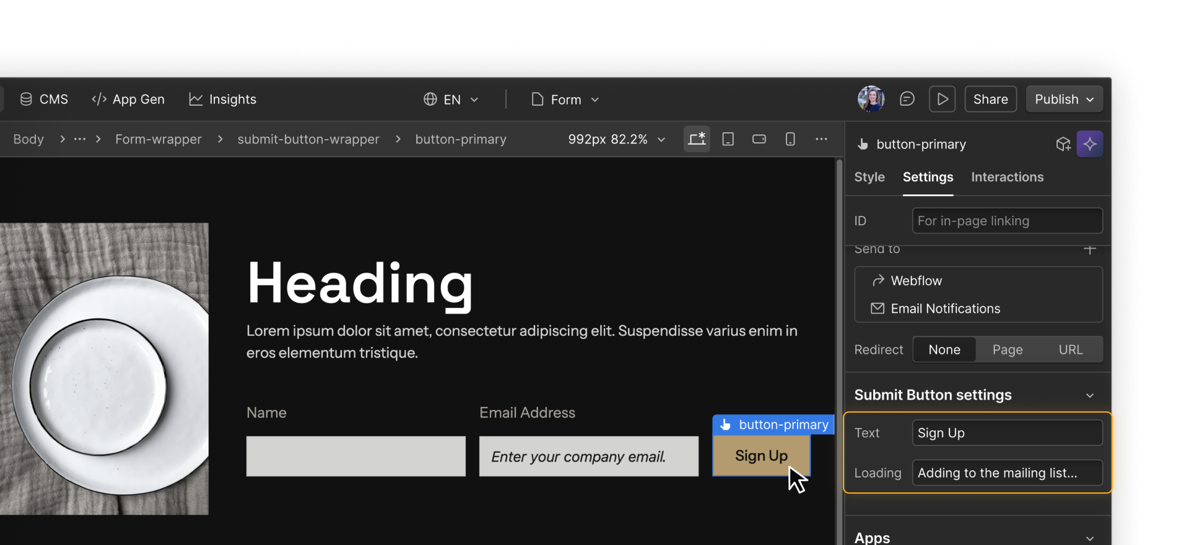Screen dimensions: 1189x545
Task: Open the AI assistant sparkle icon
Action: point(1090,144)
